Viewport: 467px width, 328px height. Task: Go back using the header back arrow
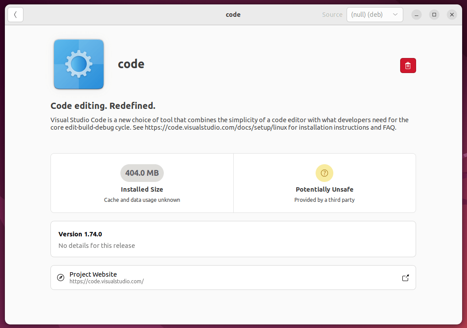(15, 15)
